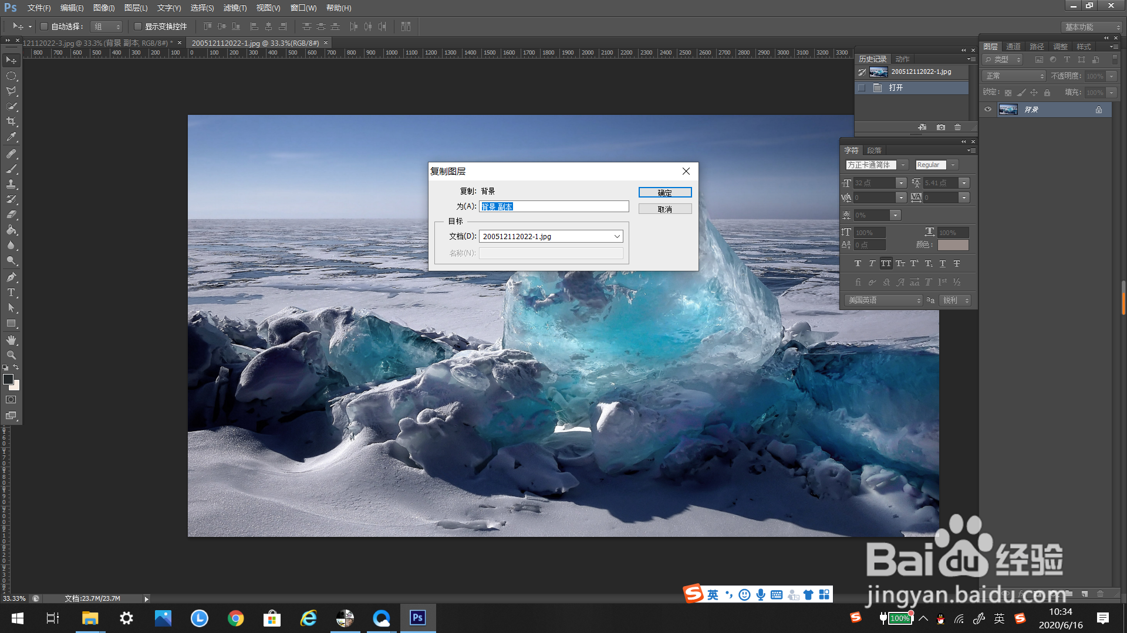Click the 背景 layer thumbnail
The image size is (1127, 633).
click(x=1008, y=110)
